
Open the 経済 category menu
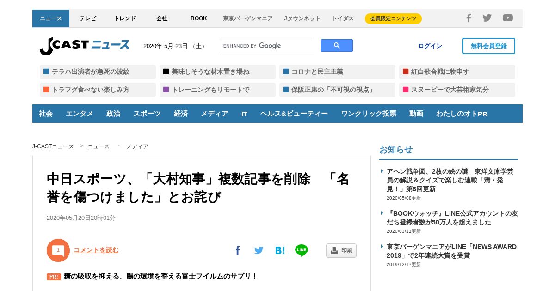coord(181,114)
